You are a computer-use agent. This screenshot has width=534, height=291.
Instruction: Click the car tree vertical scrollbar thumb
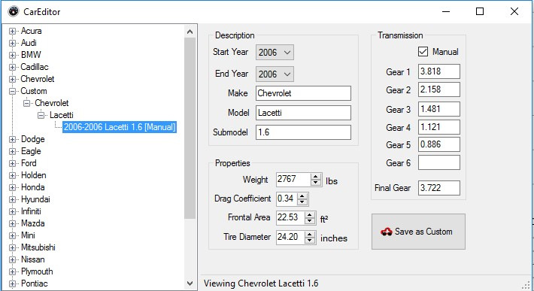tap(190, 129)
